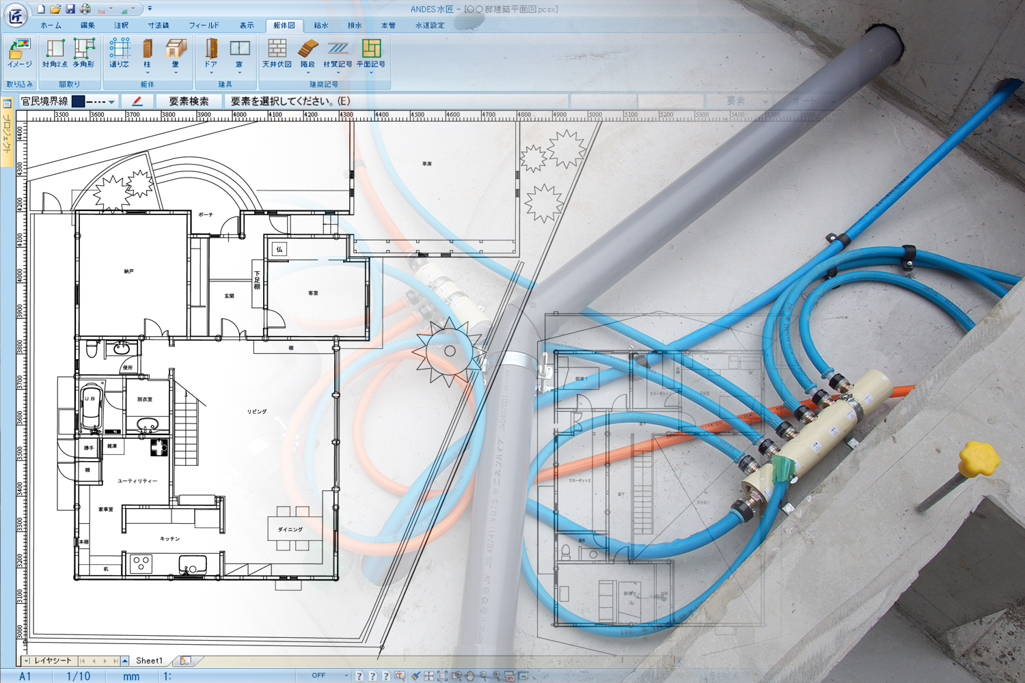
Task: Switch to the 躯体図 ribbon tab
Action: pyautogui.click(x=284, y=25)
